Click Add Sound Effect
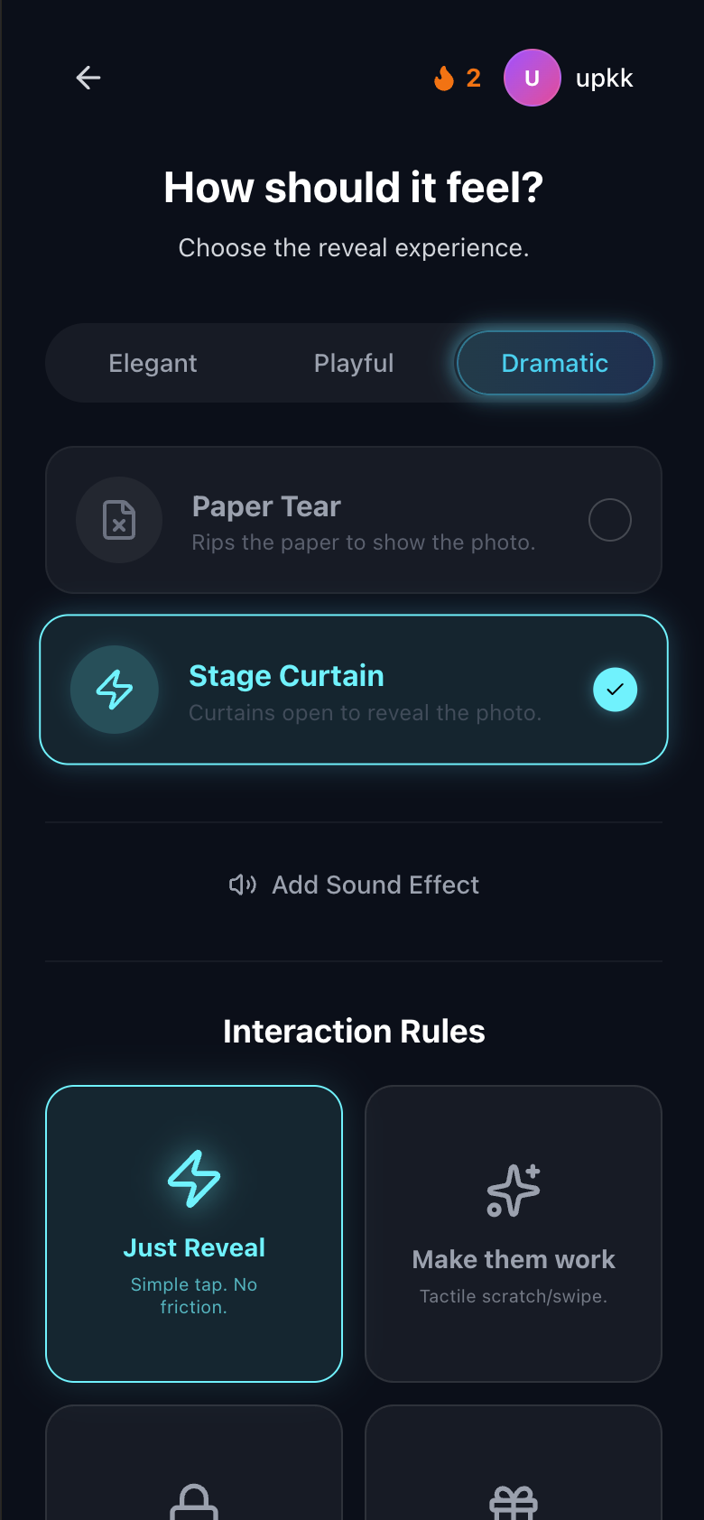 [375, 885]
